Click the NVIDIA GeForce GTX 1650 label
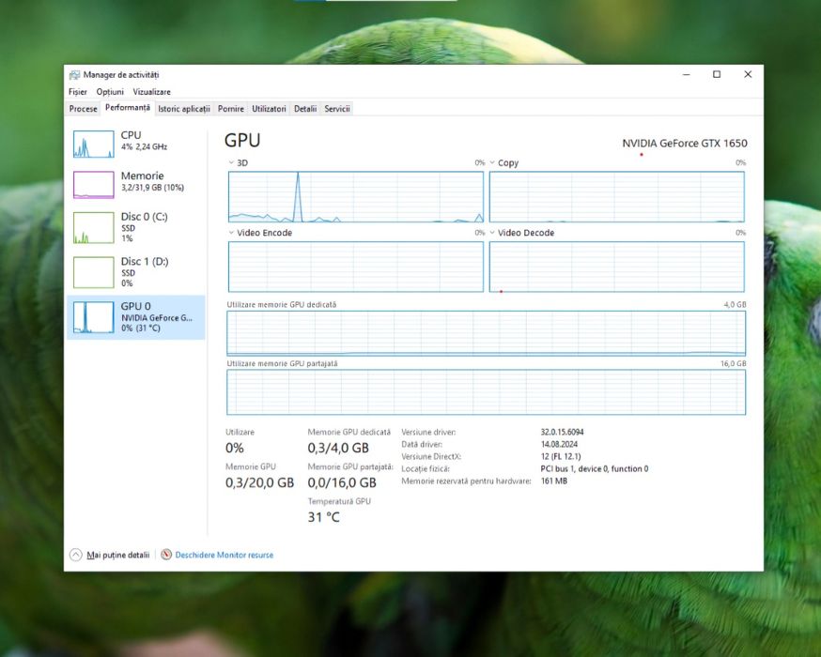The image size is (821, 657). click(x=685, y=144)
